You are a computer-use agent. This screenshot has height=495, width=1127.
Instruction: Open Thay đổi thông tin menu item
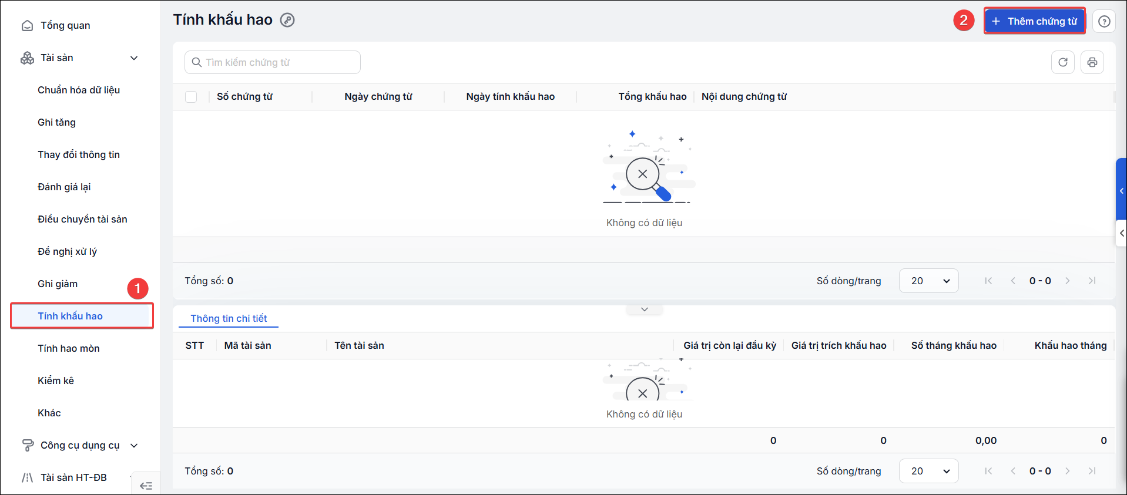(x=79, y=154)
